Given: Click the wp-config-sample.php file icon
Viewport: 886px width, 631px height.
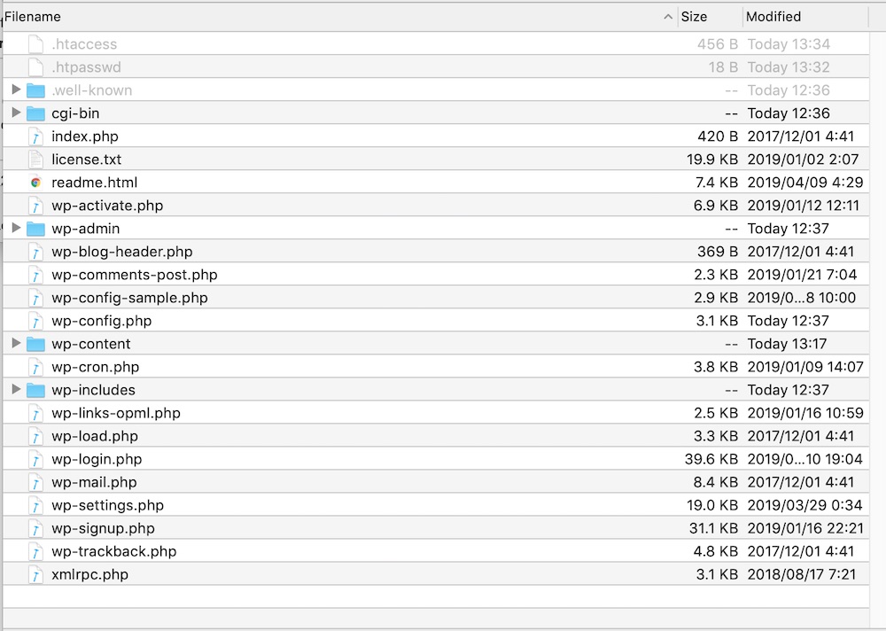Looking at the screenshot, I should [35, 298].
